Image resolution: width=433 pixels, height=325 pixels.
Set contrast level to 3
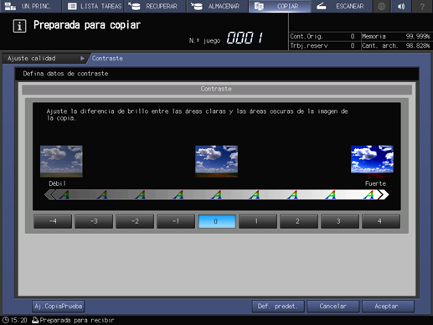[x=340, y=221]
